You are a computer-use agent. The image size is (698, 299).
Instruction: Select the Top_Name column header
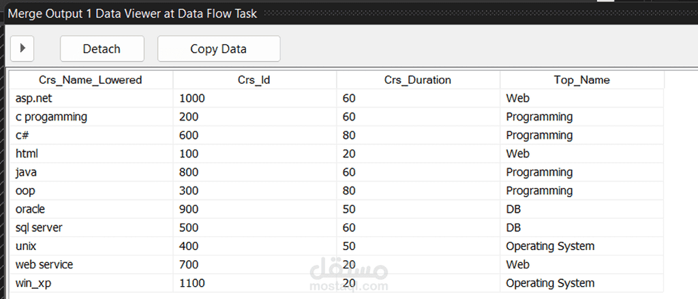click(x=582, y=80)
